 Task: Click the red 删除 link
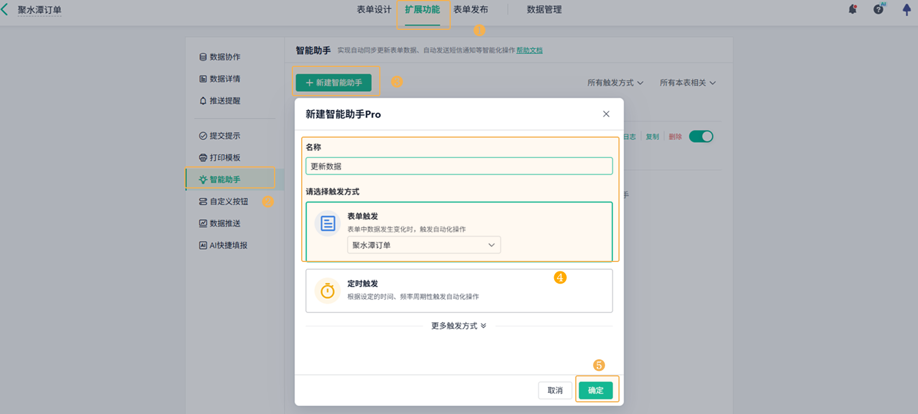pos(675,137)
